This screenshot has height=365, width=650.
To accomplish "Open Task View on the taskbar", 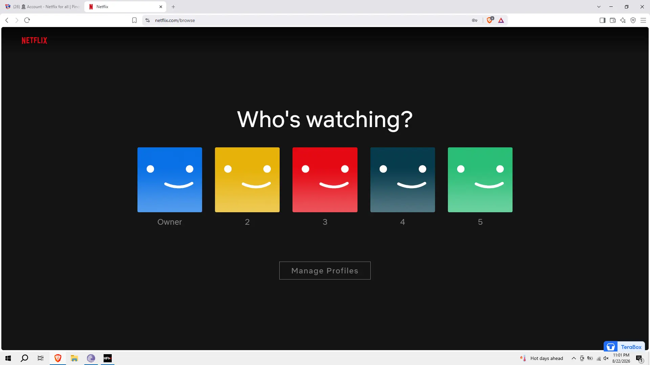I will [x=41, y=358].
